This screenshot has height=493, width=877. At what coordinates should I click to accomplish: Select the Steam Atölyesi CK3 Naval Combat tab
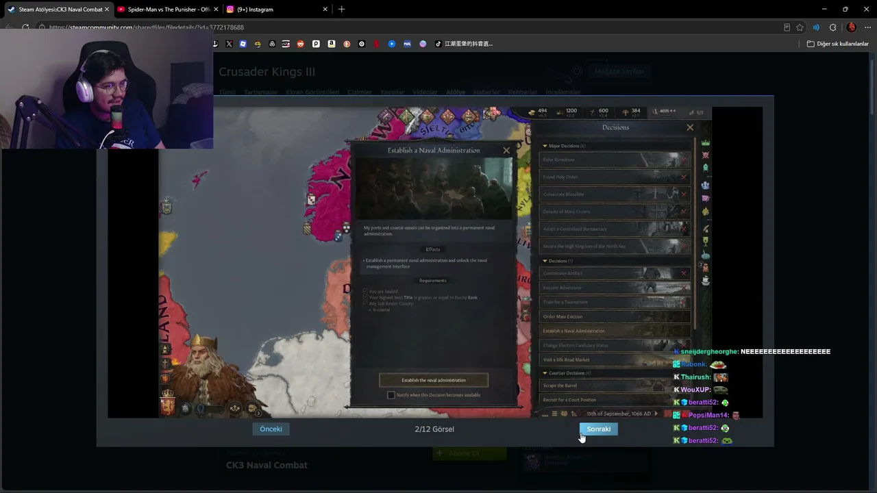(60, 10)
